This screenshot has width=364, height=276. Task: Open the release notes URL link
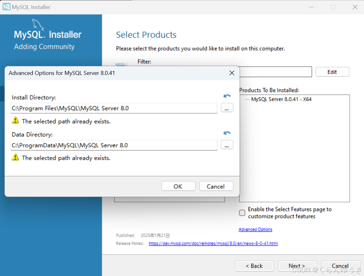(x=213, y=243)
